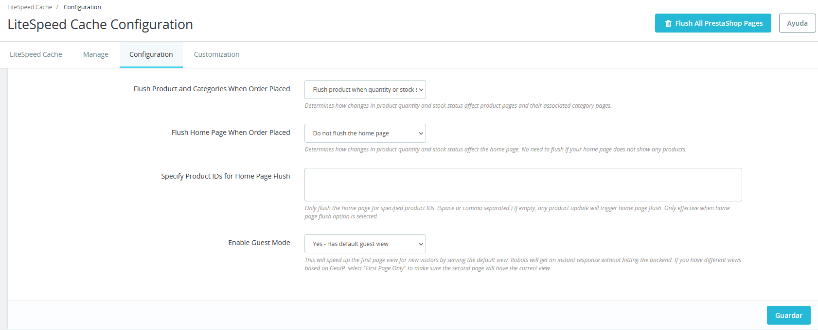Open the Enable Guest Mode dropdown
818x330 pixels.
click(365, 244)
